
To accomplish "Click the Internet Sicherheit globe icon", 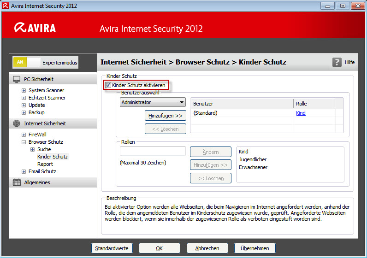I will tap(17, 123).
